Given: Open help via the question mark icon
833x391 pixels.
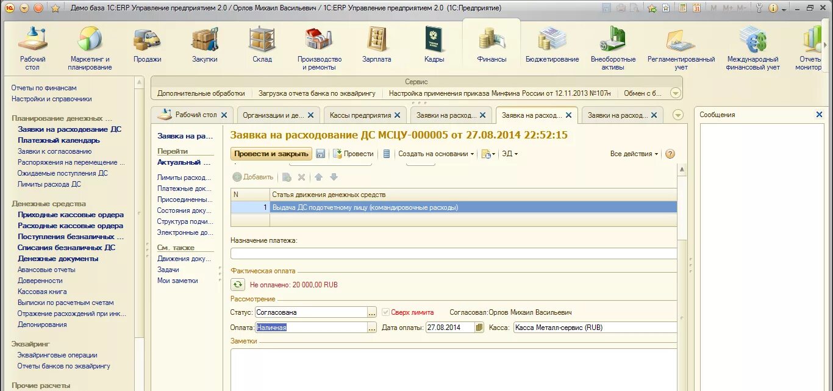Looking at the screenshot, I should point(670,154).
